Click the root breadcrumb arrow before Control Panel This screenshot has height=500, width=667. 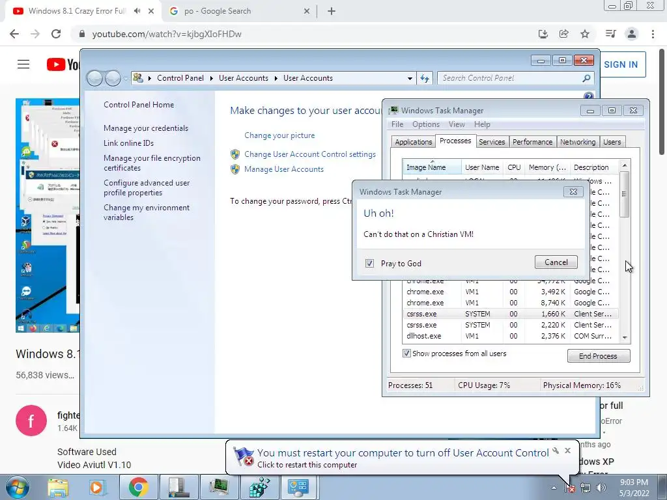150,78
